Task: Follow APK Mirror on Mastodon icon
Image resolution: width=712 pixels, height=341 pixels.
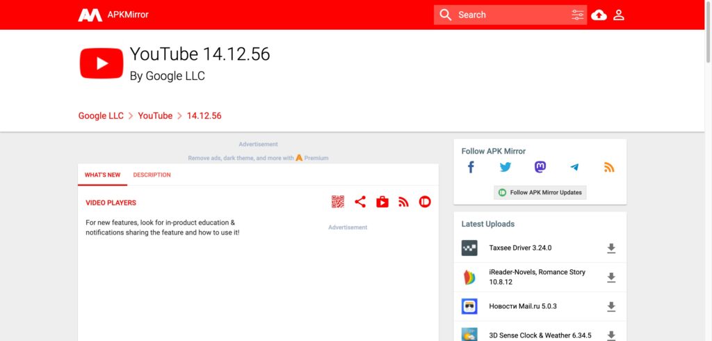Action: pos(540,167)
